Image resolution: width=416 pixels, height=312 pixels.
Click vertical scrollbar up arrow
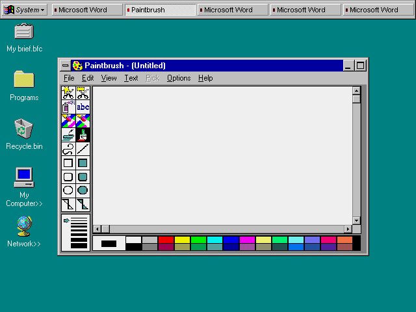[356, 91]
